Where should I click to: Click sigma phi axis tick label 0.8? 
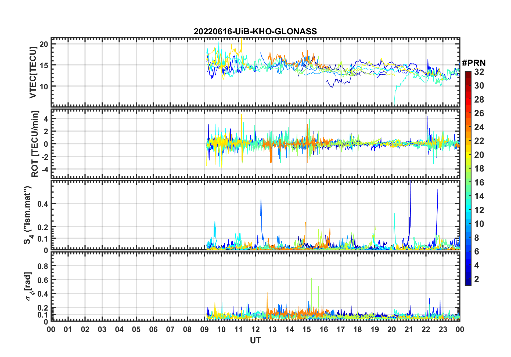43,266
